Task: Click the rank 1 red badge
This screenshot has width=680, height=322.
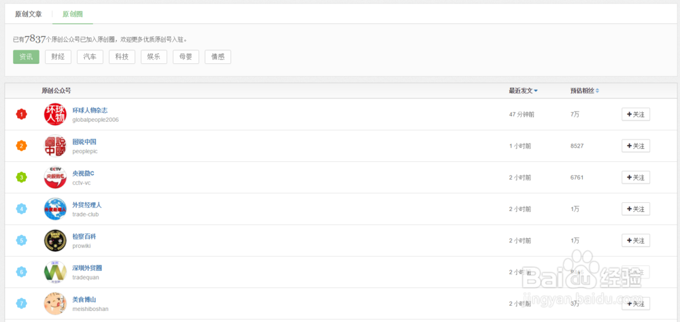Action: click(21, 114)
